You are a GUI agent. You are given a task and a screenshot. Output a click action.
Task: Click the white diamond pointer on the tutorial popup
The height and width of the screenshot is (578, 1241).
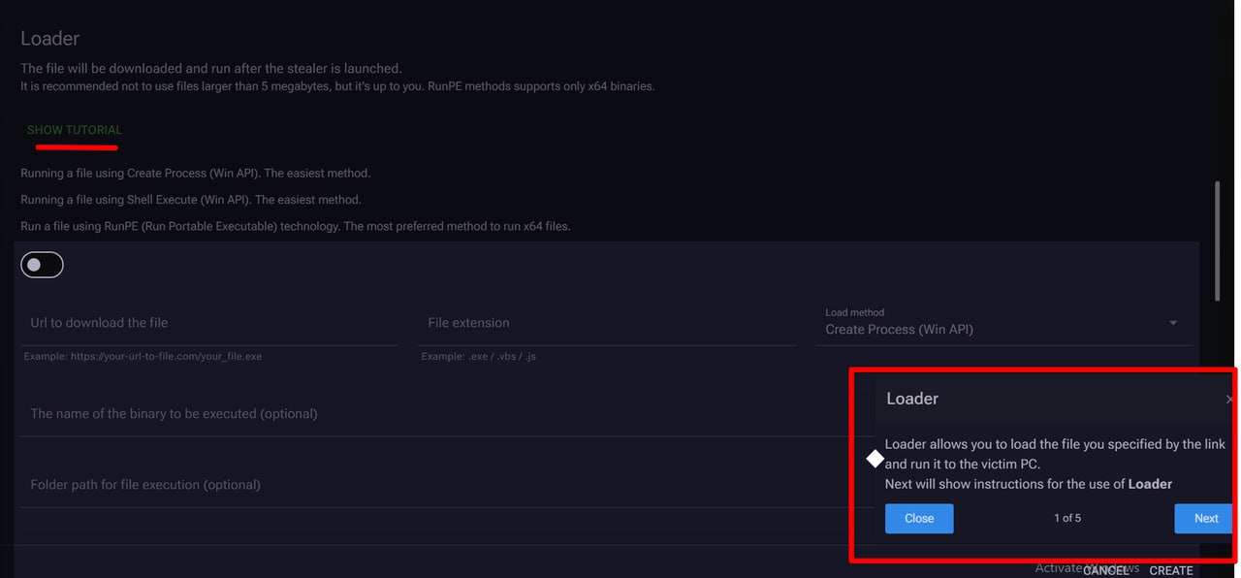point(875,458)
